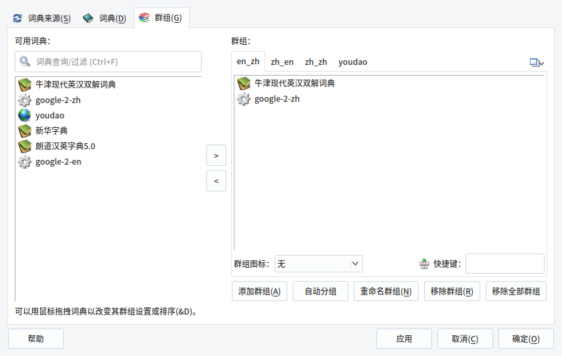Click 添加群组(A) button

[x=259, y=291]
